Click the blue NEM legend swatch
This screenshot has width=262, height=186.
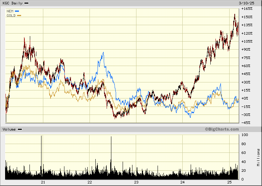tap(17, 11)
